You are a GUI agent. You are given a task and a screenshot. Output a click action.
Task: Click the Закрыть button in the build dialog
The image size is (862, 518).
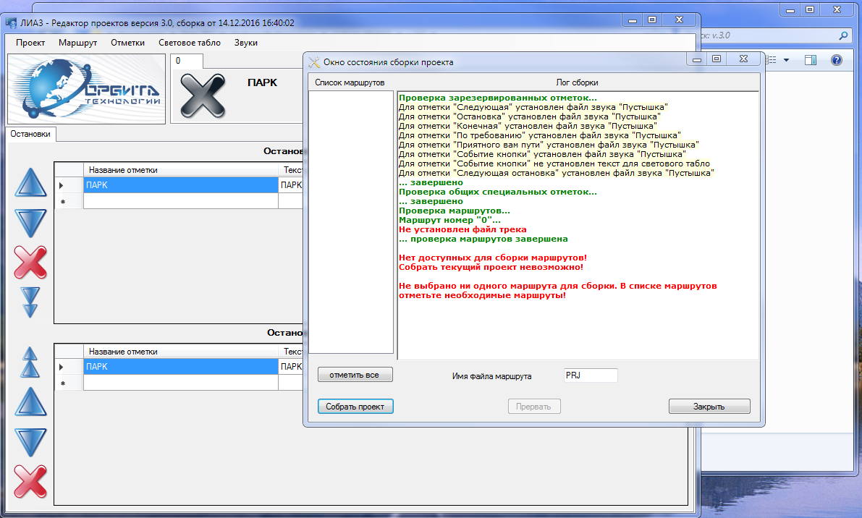pyautogui.click(x=709, y=407)
